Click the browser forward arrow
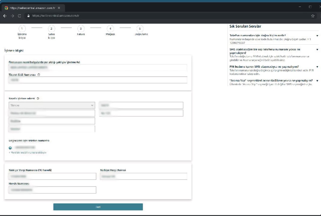 pyautogui.click(x=12, y=16)
